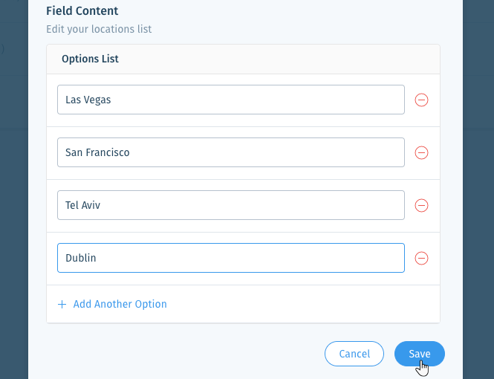This screenshot has height=379, width=494.
Task: Place cursor on the word Aviv
Action: pos(91,205)
